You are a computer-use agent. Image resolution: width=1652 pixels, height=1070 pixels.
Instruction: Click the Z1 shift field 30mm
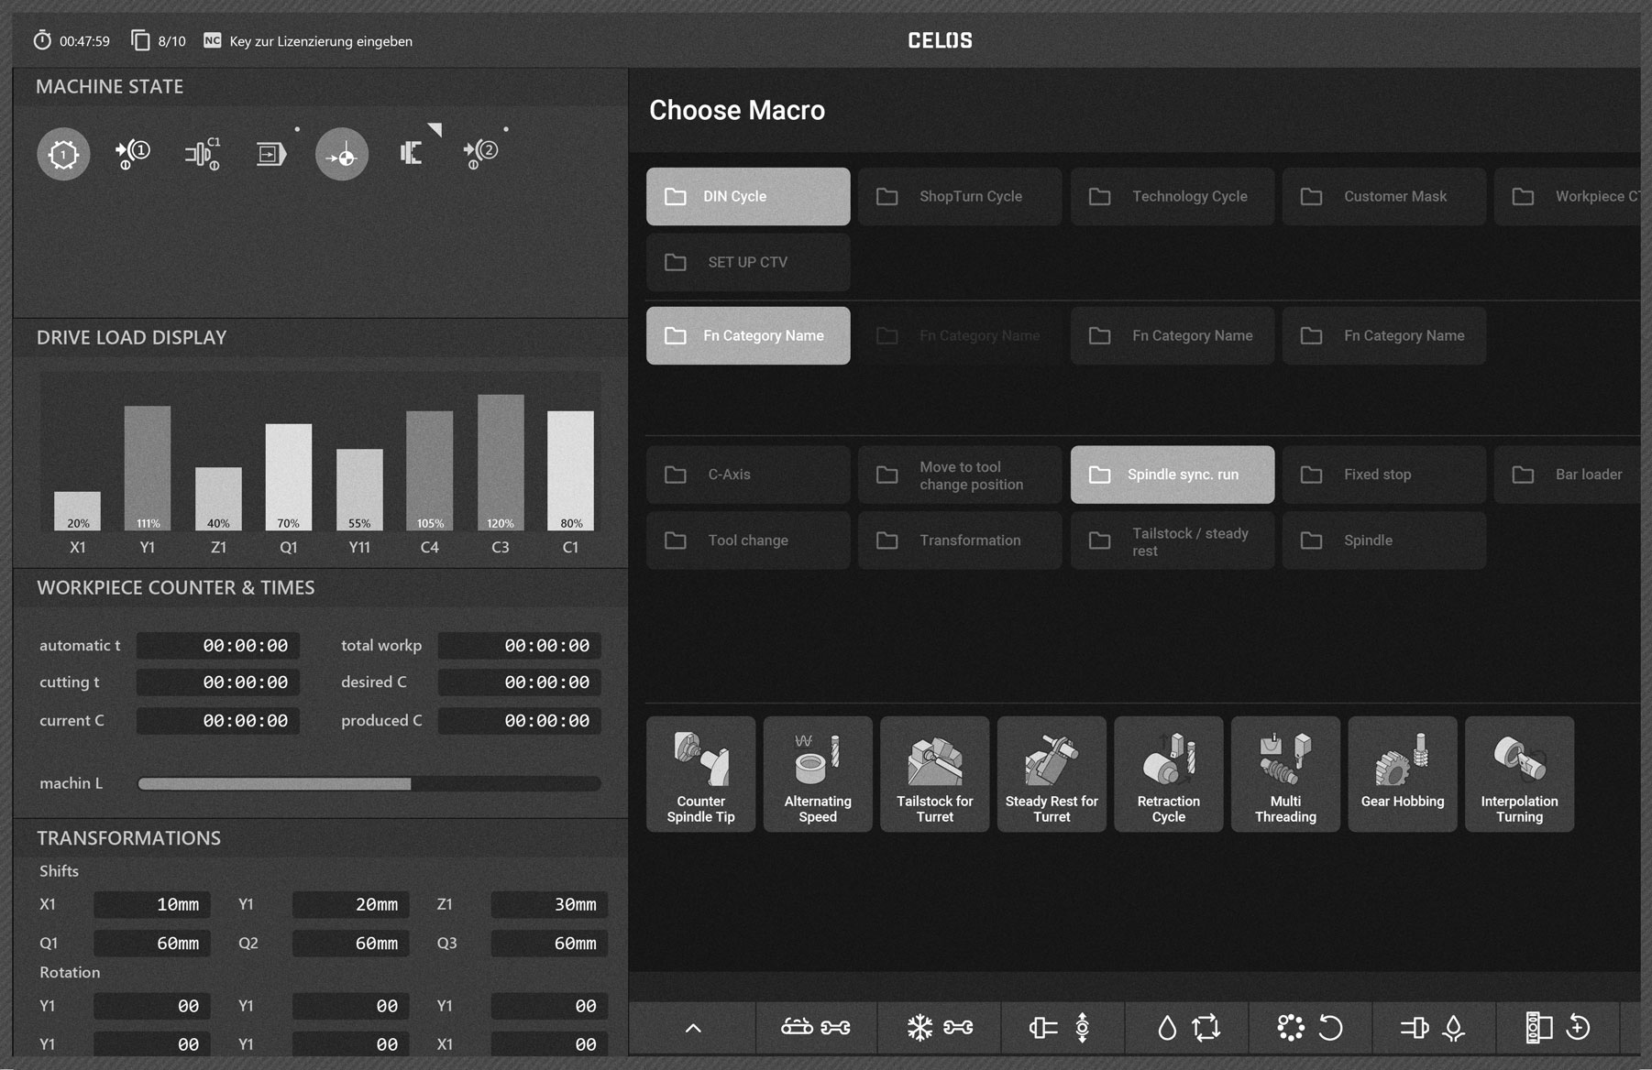(x=549, y=904)
